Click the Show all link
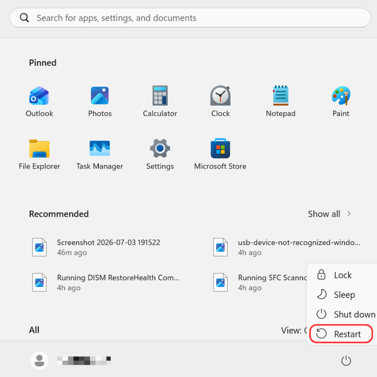The image size is (377, 377). (x=324, y=214)
